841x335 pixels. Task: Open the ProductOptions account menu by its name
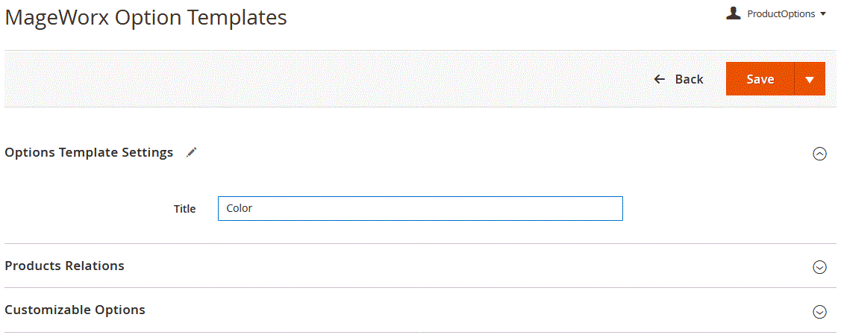coord(781,14)
